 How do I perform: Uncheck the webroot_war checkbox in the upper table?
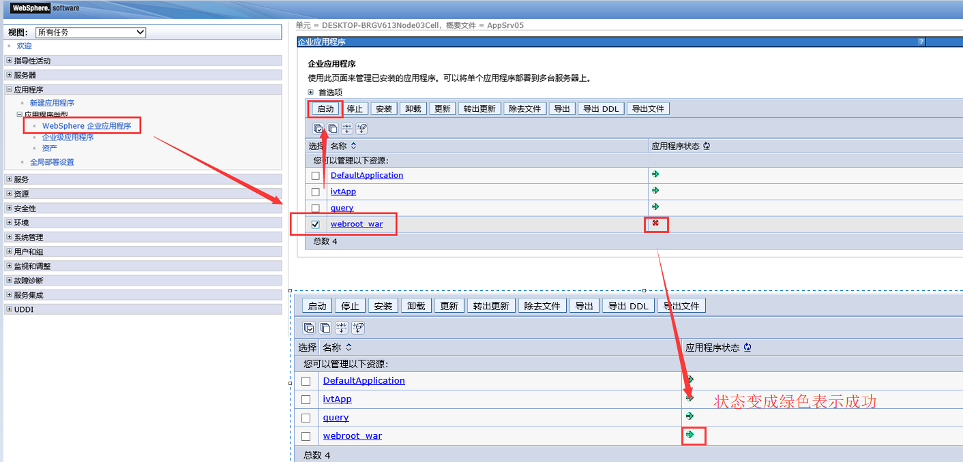[x=315, y=224]
